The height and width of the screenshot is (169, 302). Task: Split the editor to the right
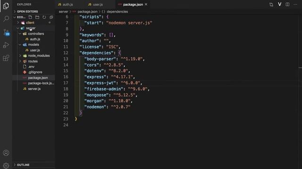point(287,4)
